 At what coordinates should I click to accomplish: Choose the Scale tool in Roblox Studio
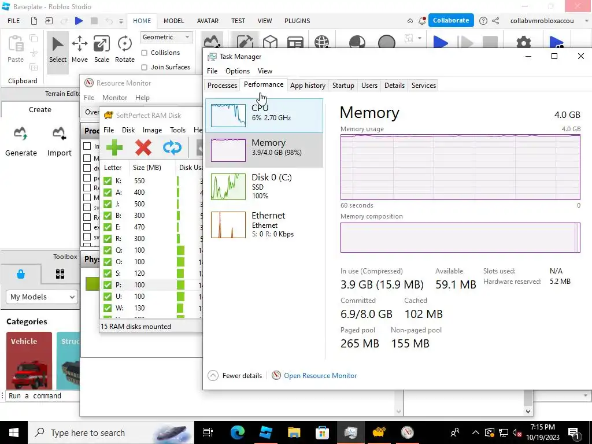(102, 49)
